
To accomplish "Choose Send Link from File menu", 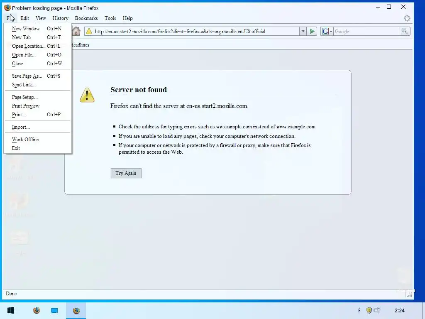I will tap(37, 85).
